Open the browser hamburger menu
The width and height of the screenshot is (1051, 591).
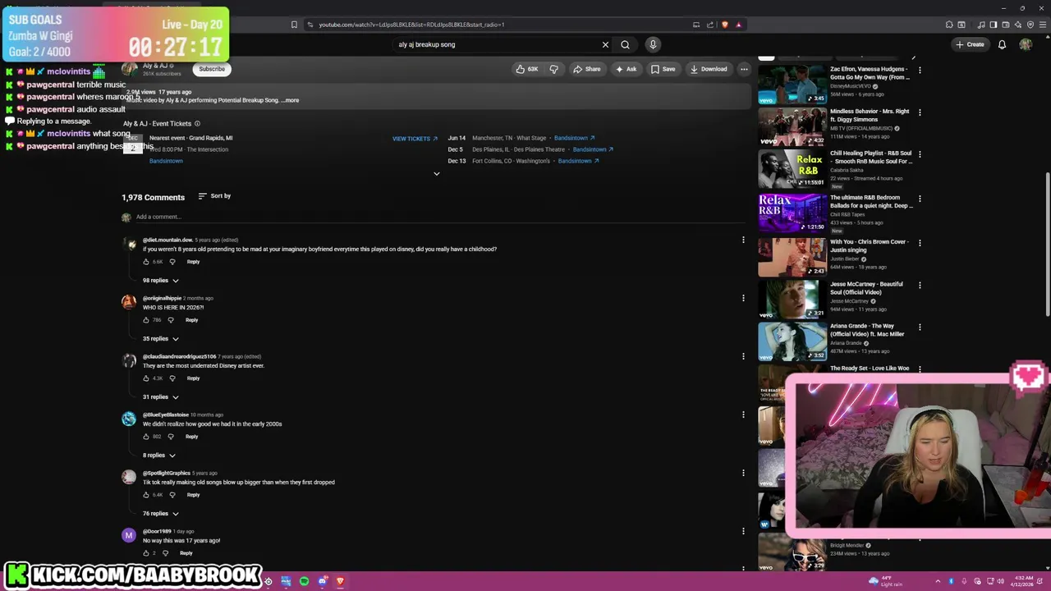(x=1043, y=25)
